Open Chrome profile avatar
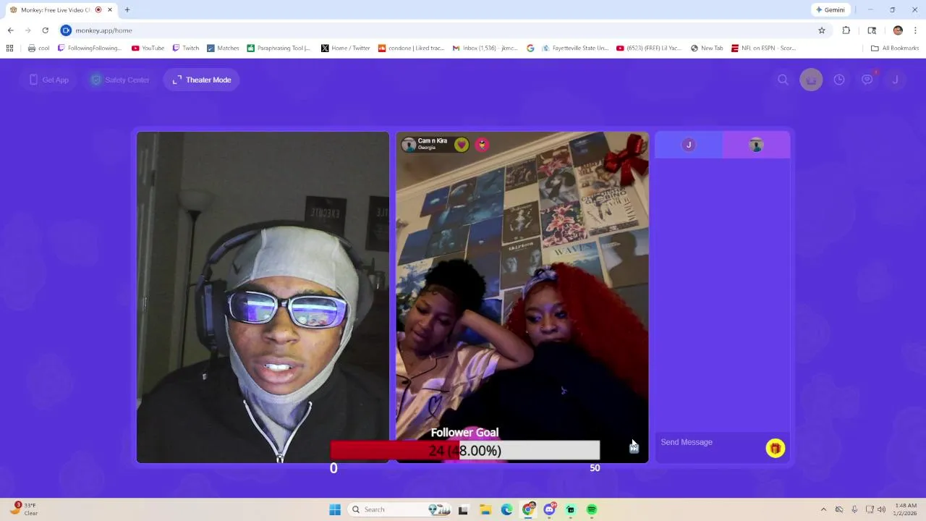This screenshot has height=521, width=926. [x=898, y=30]
